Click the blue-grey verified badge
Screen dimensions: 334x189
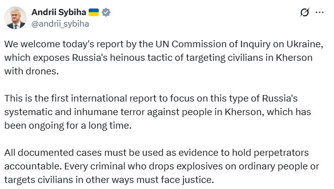coord(106,13)
